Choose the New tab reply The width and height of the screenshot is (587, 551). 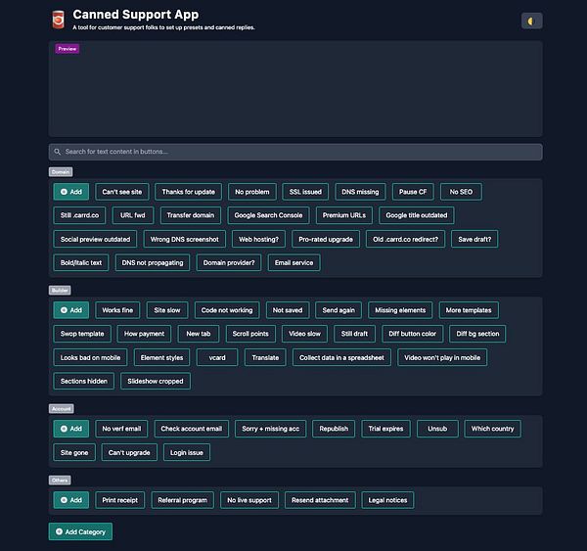pos(199,334)
